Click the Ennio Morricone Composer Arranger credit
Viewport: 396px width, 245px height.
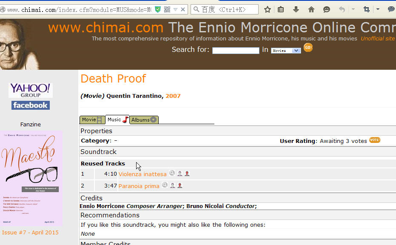pos(131,206)
